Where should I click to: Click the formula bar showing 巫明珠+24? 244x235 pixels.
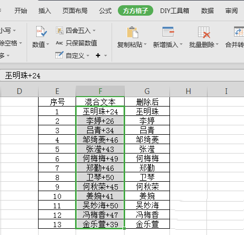coord(122,75)
